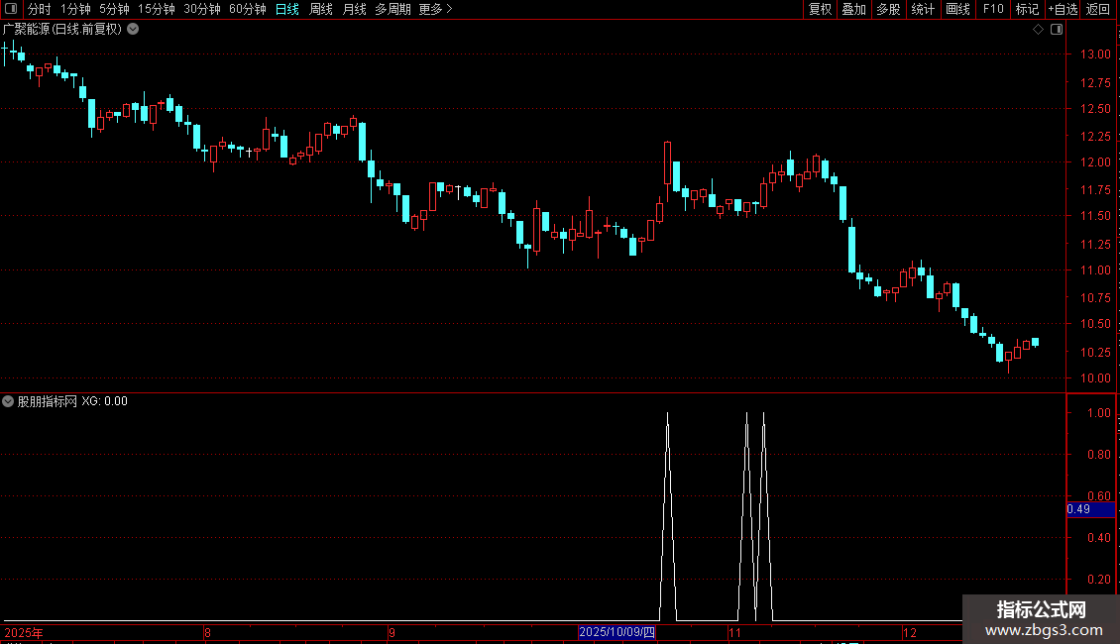This screenshot has height=644, width=1120.
Task: Click the 0.80 indicator axis label
Action: point(1098,454)
